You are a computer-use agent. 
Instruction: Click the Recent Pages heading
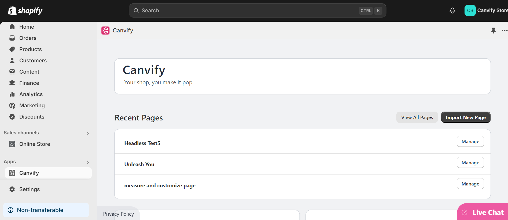[139, 118]
